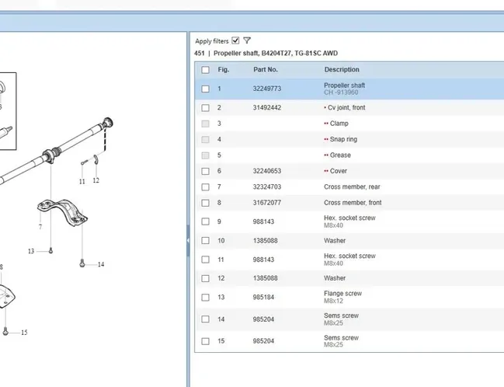504x387 pixels.
Task: Click callout 15 screw in the diagram
Action: (6, 332)
